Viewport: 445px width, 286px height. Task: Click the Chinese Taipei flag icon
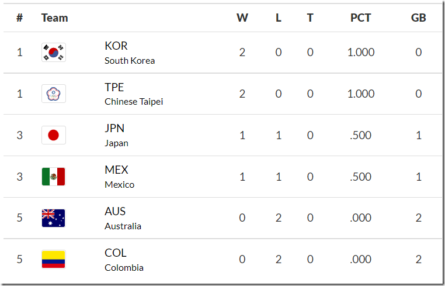[x=54, y=94]
